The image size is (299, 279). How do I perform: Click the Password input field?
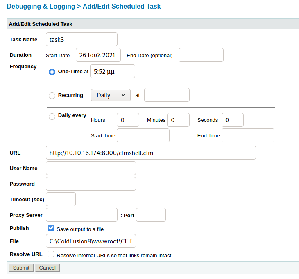point(91,184)
